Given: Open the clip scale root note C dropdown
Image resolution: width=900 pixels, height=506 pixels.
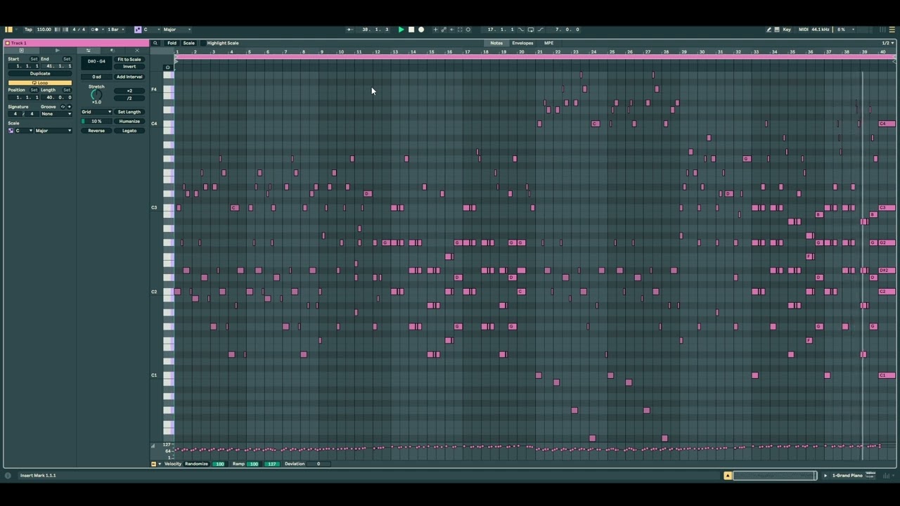Looking at the screenshot, I should (24, 131).
